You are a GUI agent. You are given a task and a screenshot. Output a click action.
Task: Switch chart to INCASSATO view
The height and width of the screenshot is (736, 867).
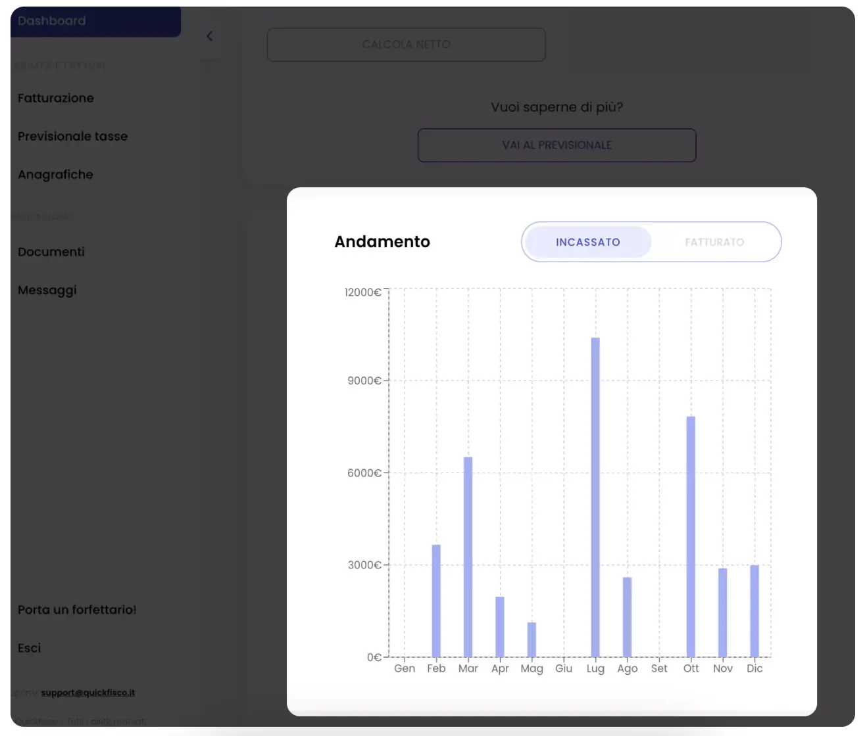click(x=587, y=242)
